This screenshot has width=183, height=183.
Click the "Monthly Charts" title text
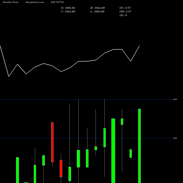11,2
